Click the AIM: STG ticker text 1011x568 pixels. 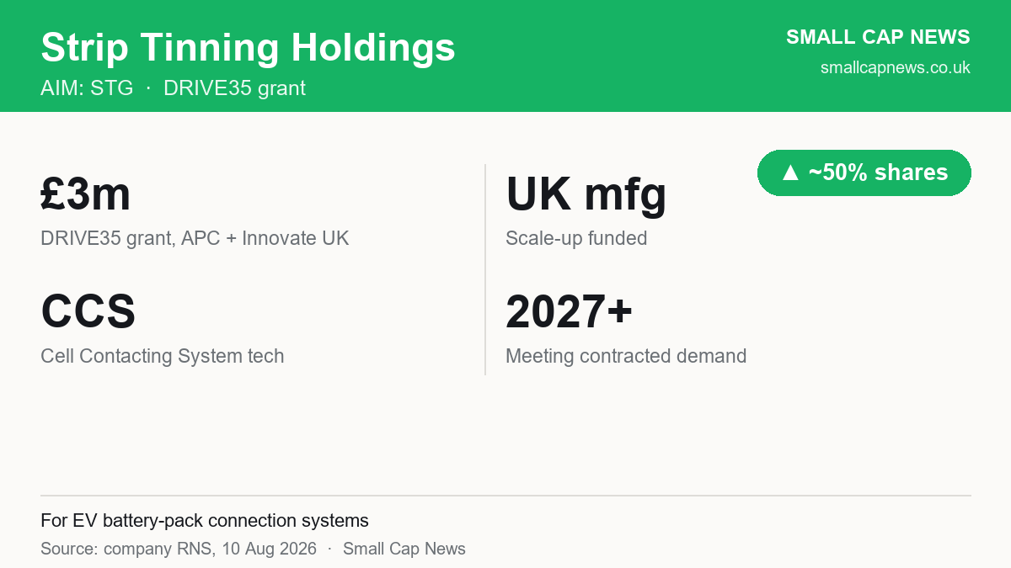(x=87, y=88)
